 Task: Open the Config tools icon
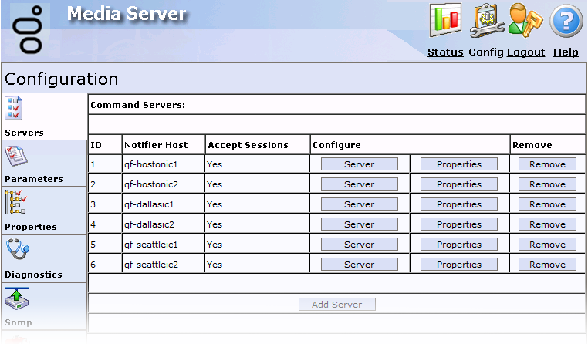pyautogui.click(x=486, y=22)
